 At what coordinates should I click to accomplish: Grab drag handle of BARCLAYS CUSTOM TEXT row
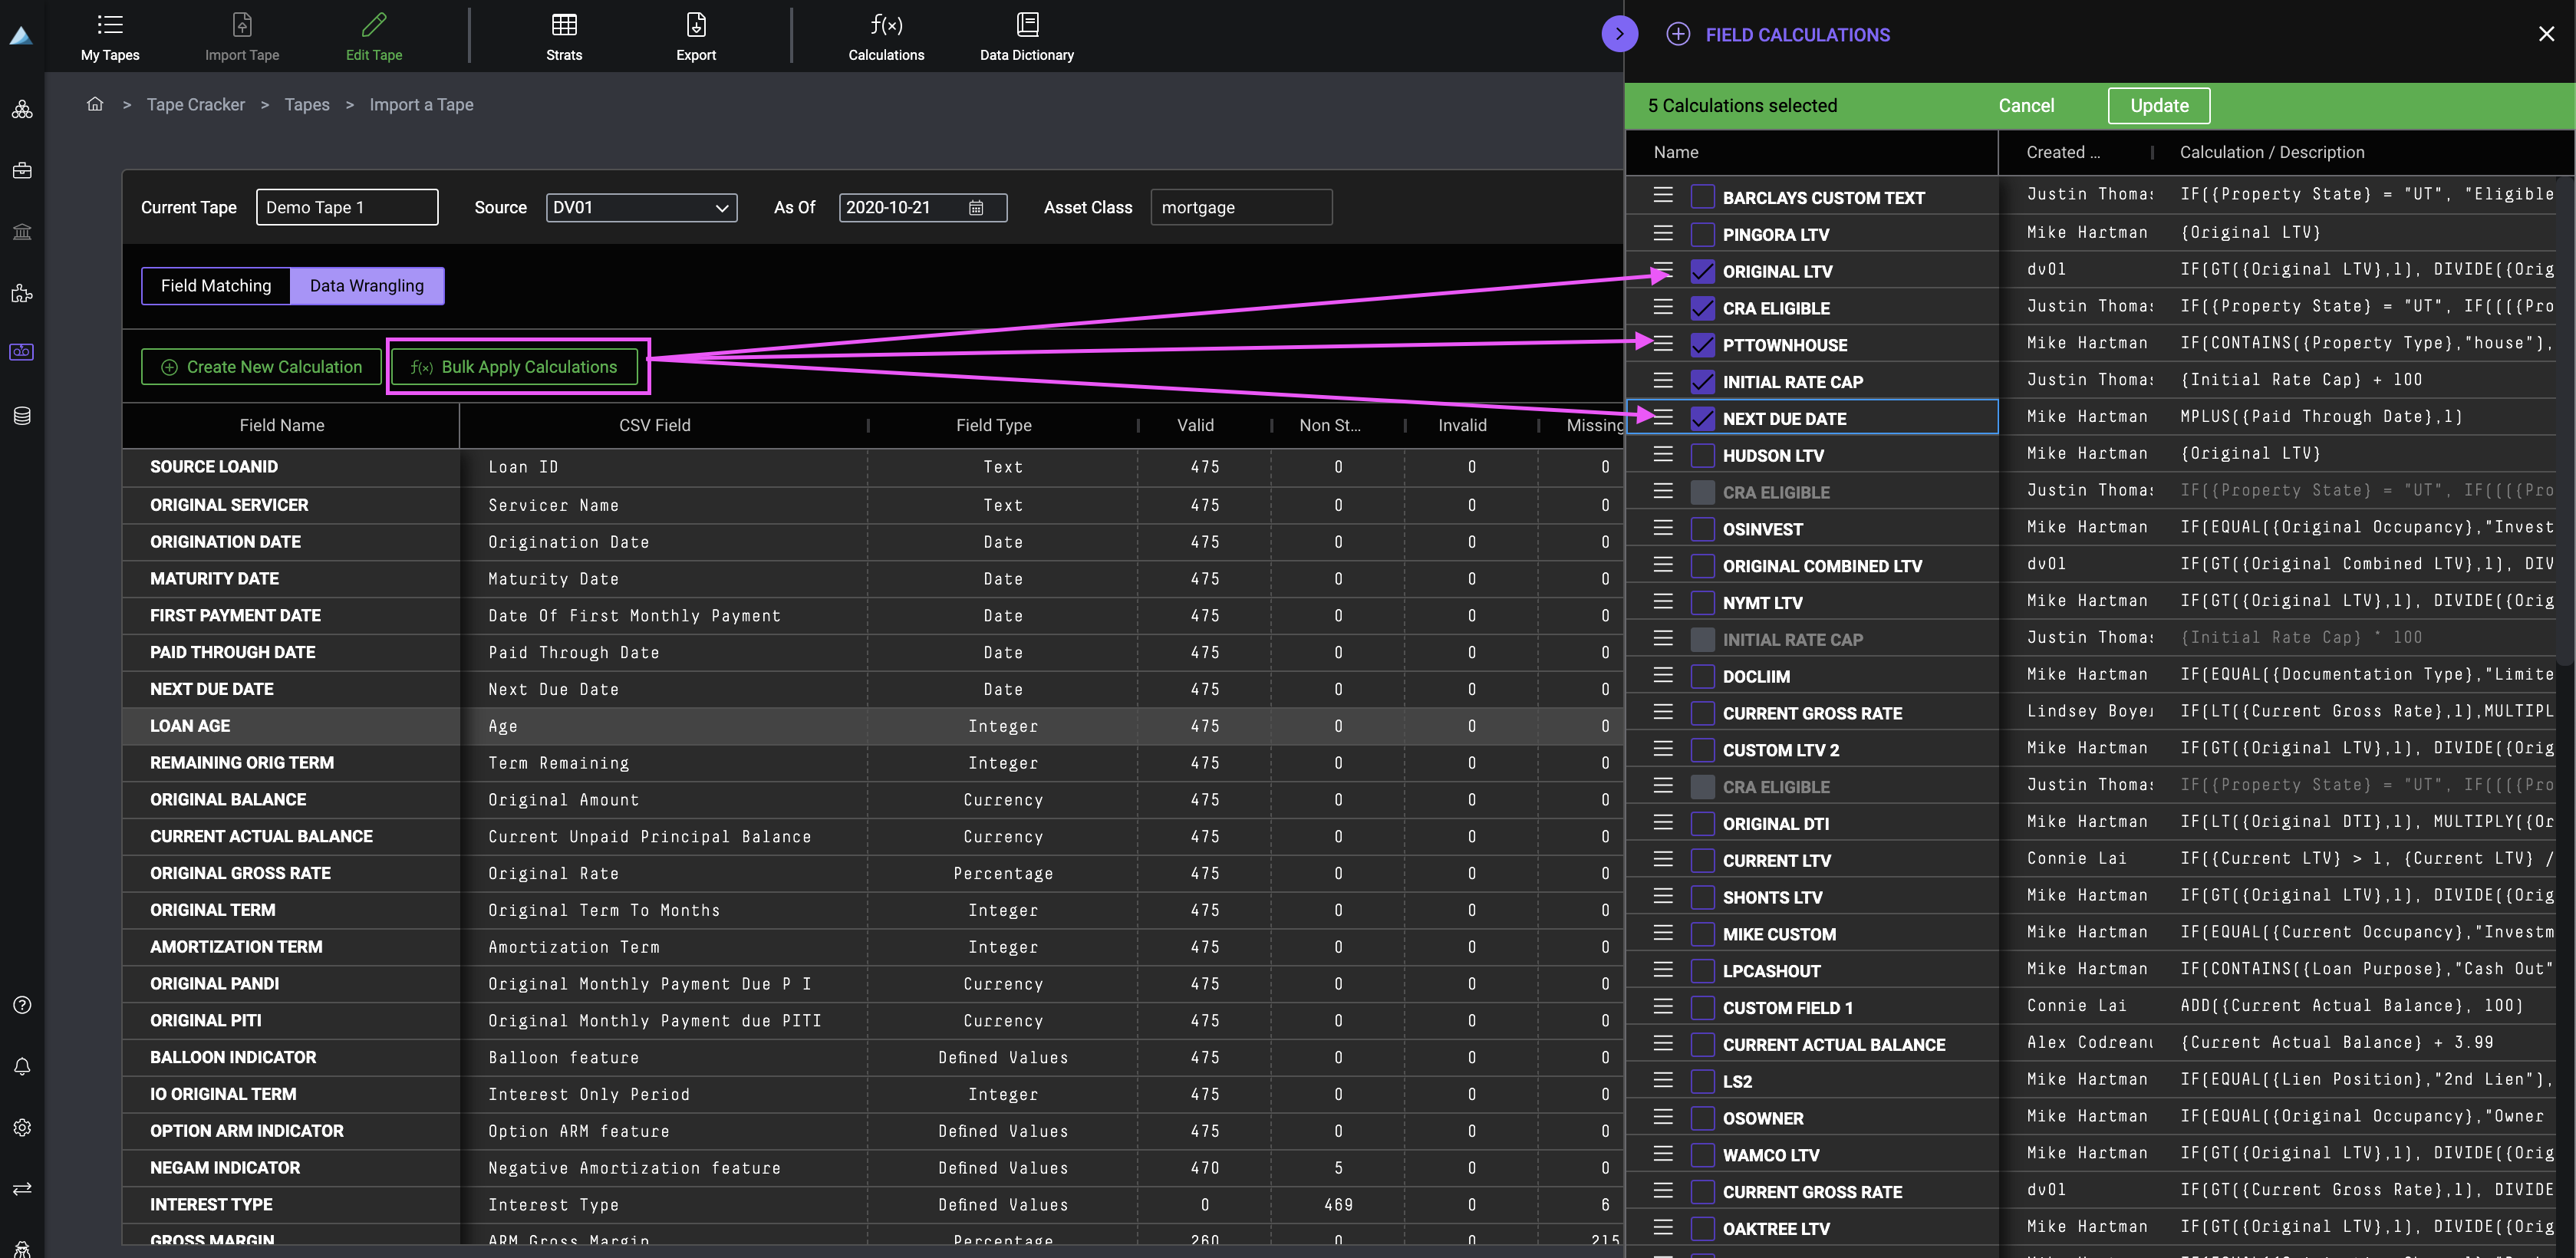(x=1663, y=196)
